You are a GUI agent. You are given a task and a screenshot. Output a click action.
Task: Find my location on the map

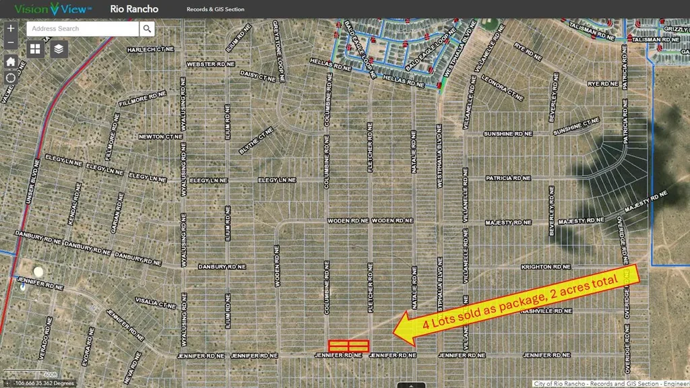pyautogui.click(x=11, y=77)
